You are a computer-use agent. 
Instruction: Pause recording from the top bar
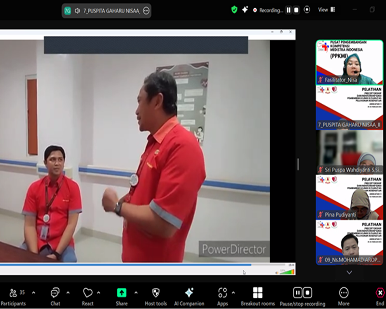(289, 10)
